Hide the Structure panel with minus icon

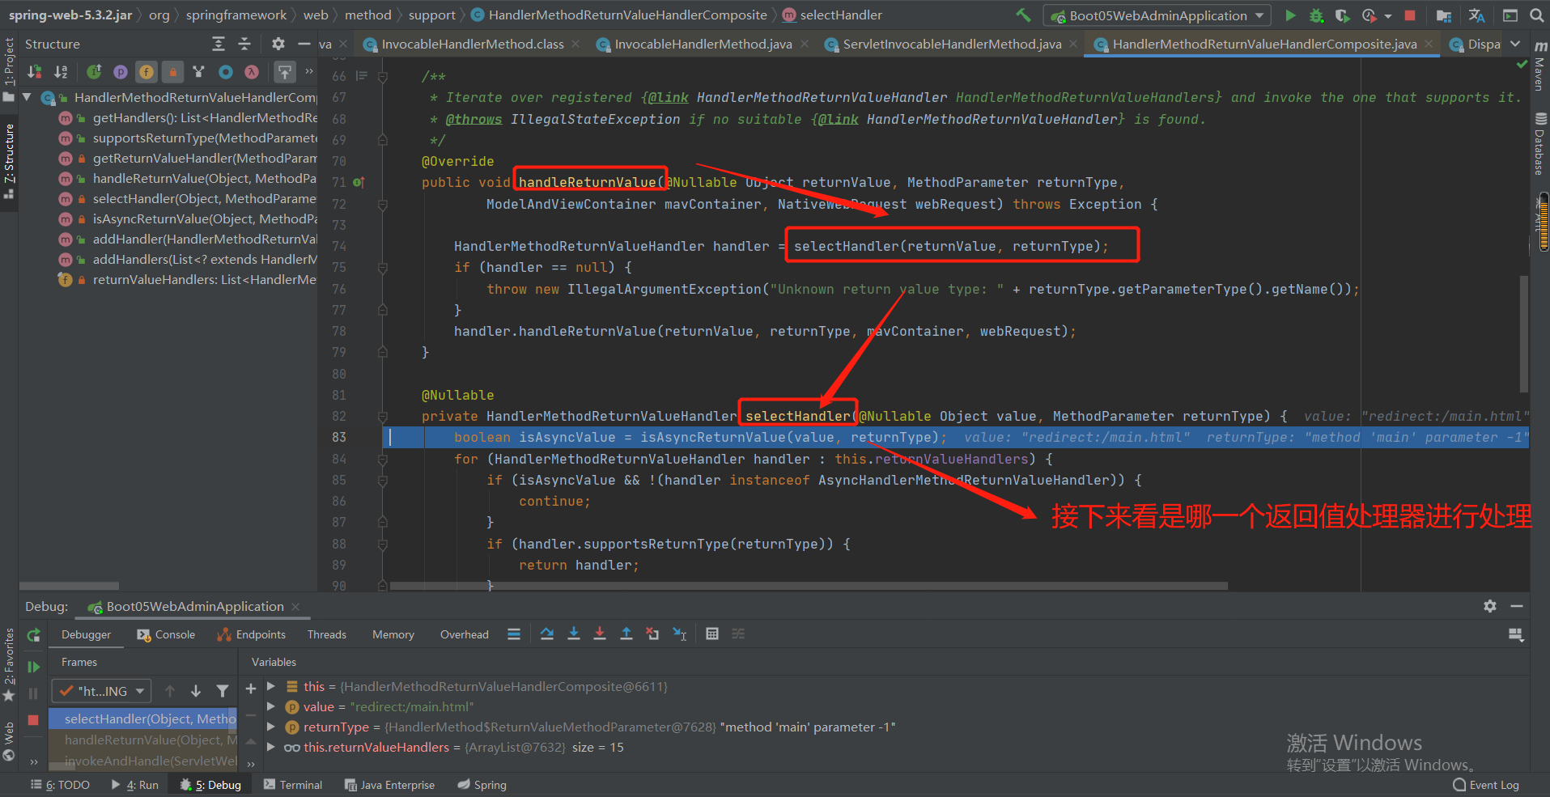(304, 44)
